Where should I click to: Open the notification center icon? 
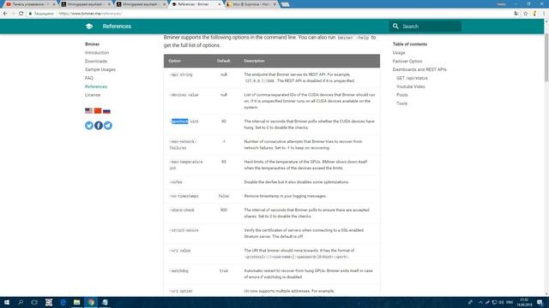click(540, 302)
